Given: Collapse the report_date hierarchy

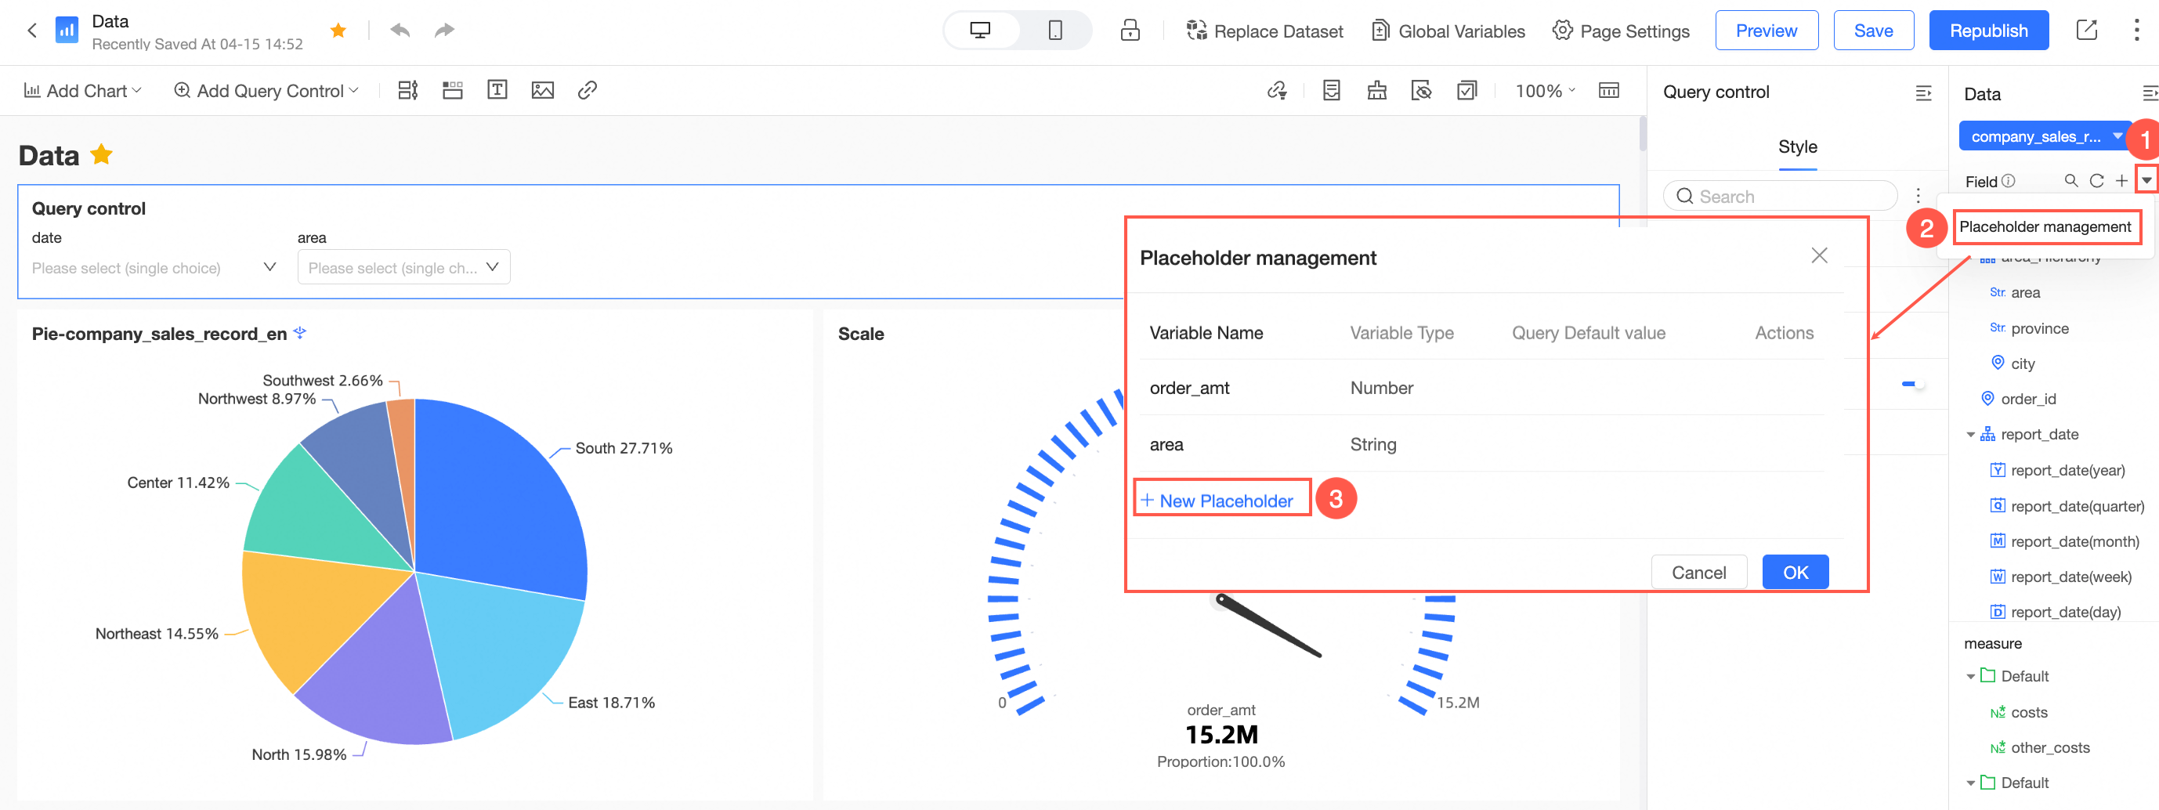Looking at the screenshot, I should click(x=1970, y=436).
